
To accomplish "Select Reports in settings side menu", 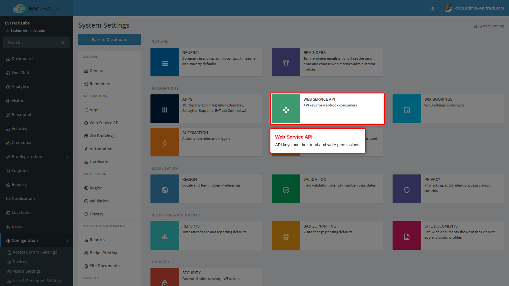I will [x=109, y=240].
